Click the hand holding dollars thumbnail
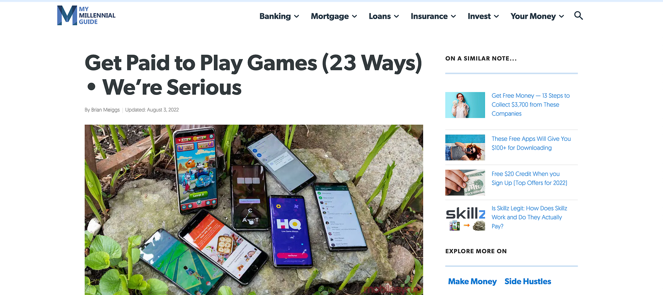This screenshot has height=295, width=663. pos(465,183)
